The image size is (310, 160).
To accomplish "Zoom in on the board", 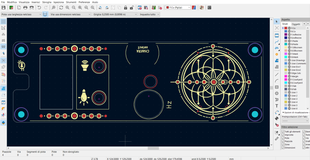I will pyautogui.click(x=68, y=8).
